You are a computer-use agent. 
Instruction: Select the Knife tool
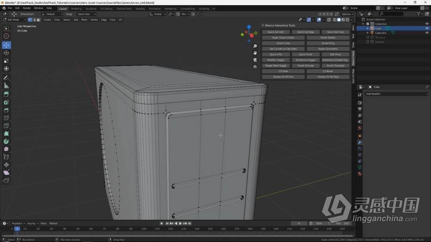(6, 126)
